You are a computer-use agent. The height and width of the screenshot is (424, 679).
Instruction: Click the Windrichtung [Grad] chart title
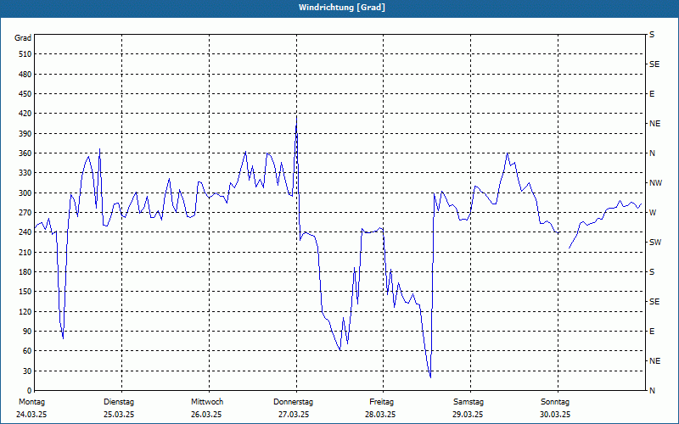coord(342,8)
